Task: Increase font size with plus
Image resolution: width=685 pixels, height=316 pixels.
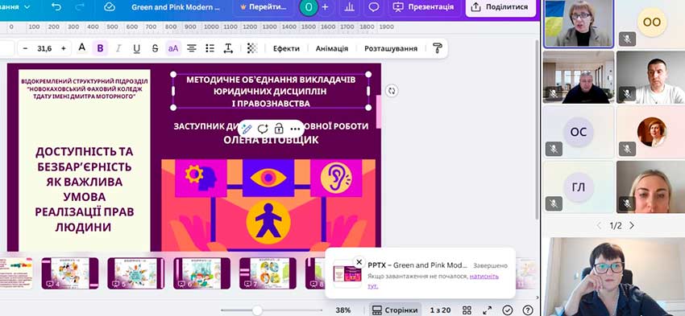Action: tap(64, 48)
